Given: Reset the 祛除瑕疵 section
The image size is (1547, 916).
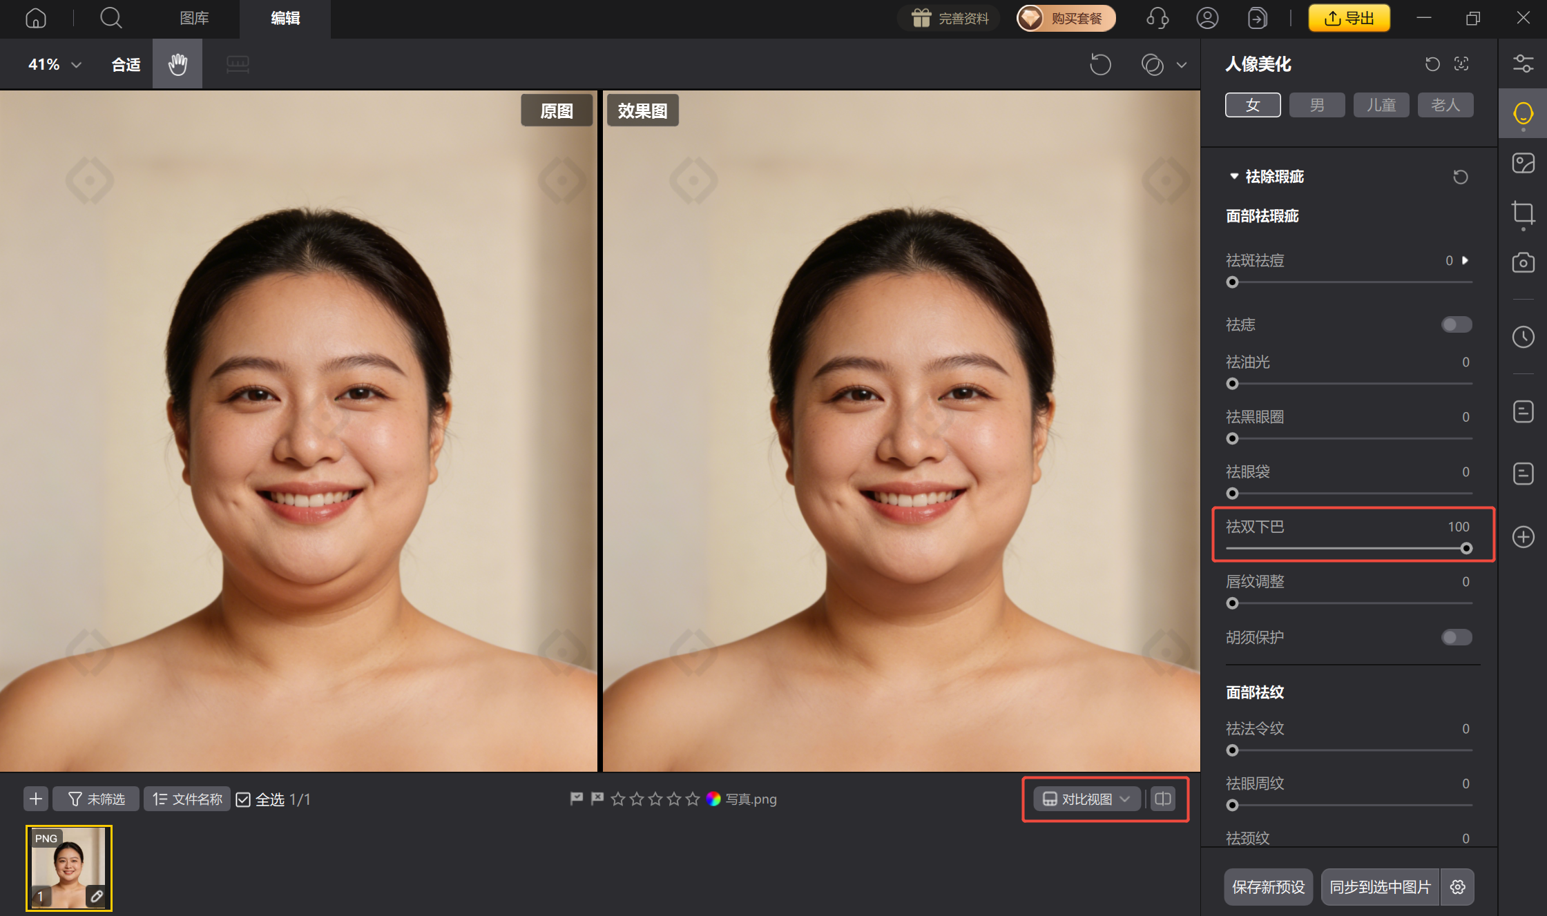Looking at the screenshot, I should [1460, 177].
